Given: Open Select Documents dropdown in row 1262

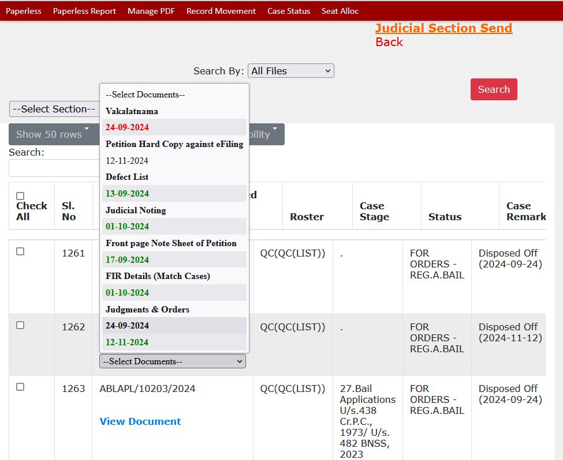Looking at the screenshot, I should tap(172, 361).
